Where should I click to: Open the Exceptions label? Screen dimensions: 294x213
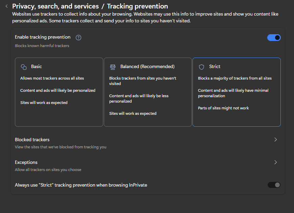click(26, 162)
